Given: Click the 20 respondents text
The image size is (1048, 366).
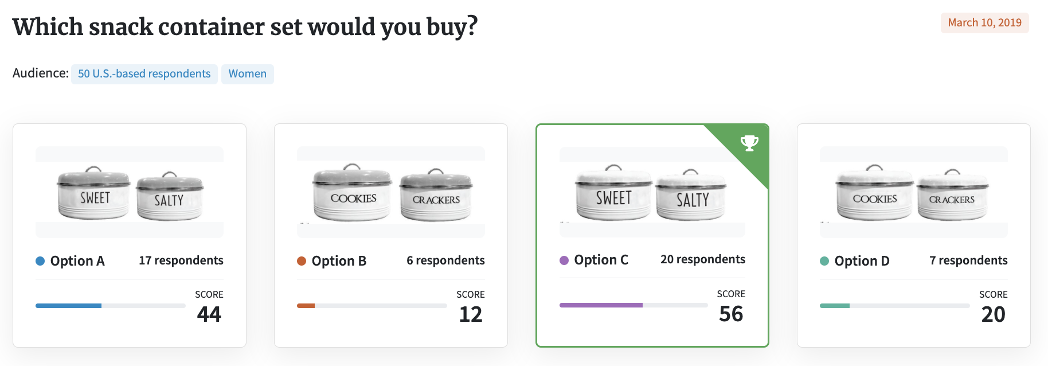Looking at the screenshot, I should click(703, 259).
